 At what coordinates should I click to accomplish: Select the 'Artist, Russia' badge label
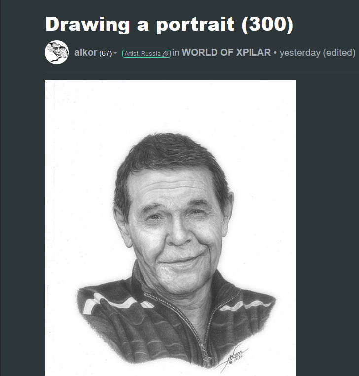(x=143, y=54)
